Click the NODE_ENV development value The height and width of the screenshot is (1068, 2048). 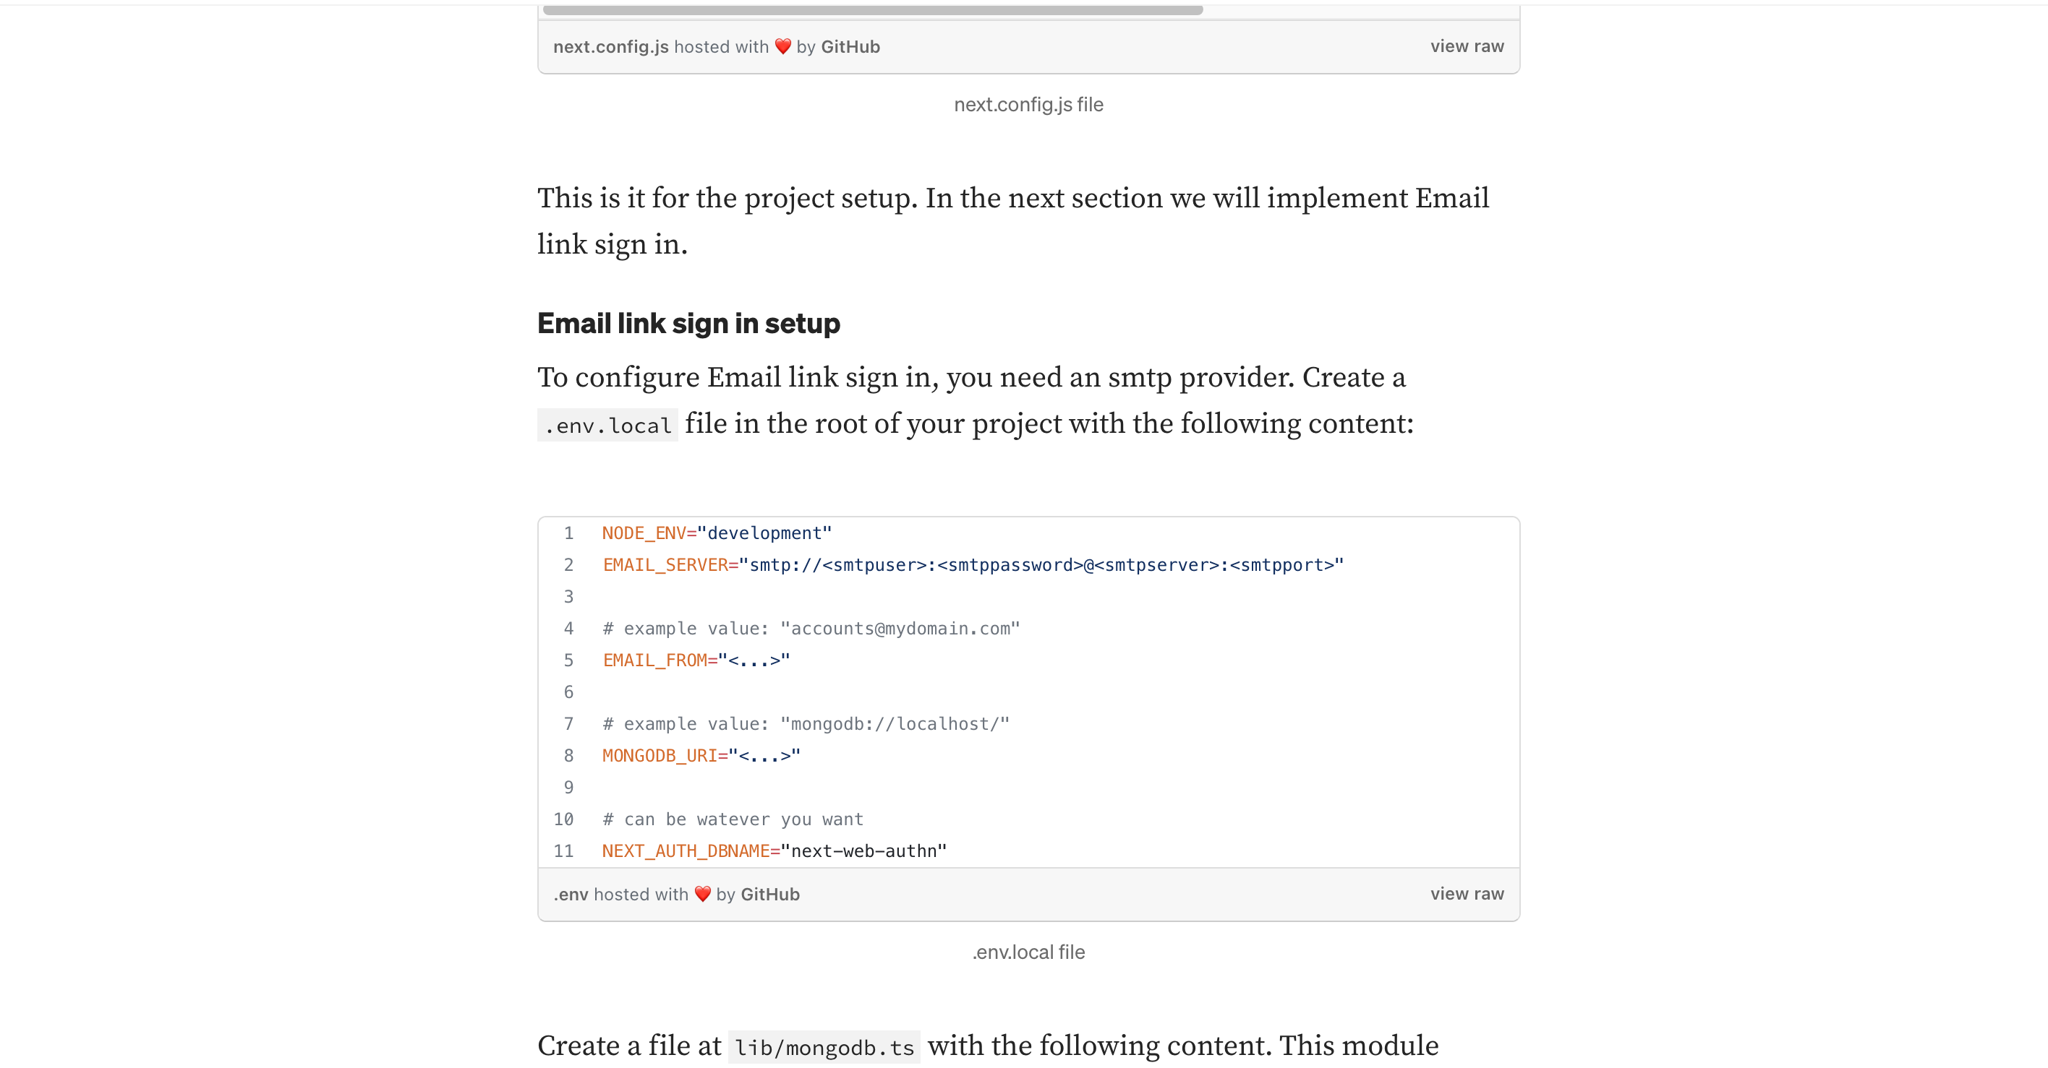(765, 533)
